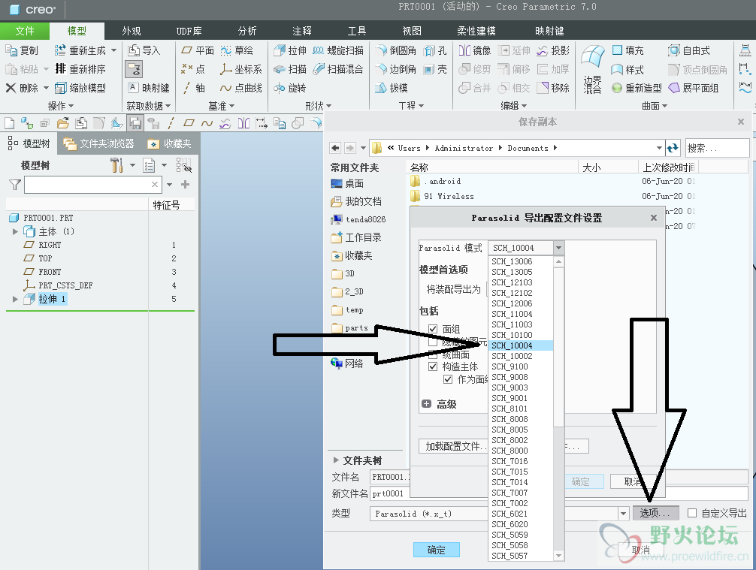Toggle the 面组 checkbox

pos(433,329)
